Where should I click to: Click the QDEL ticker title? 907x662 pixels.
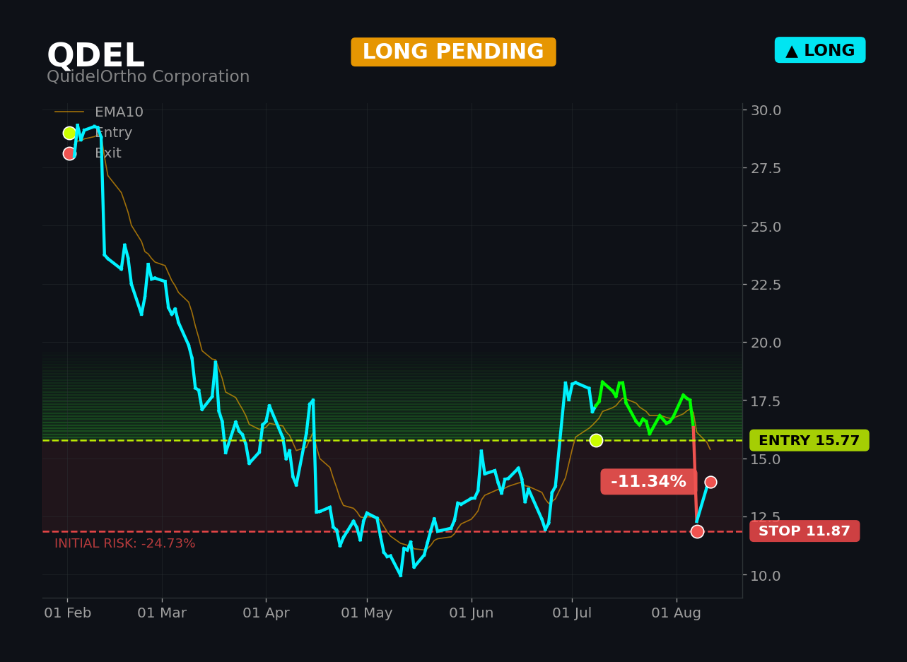click(x=95, y=57)
